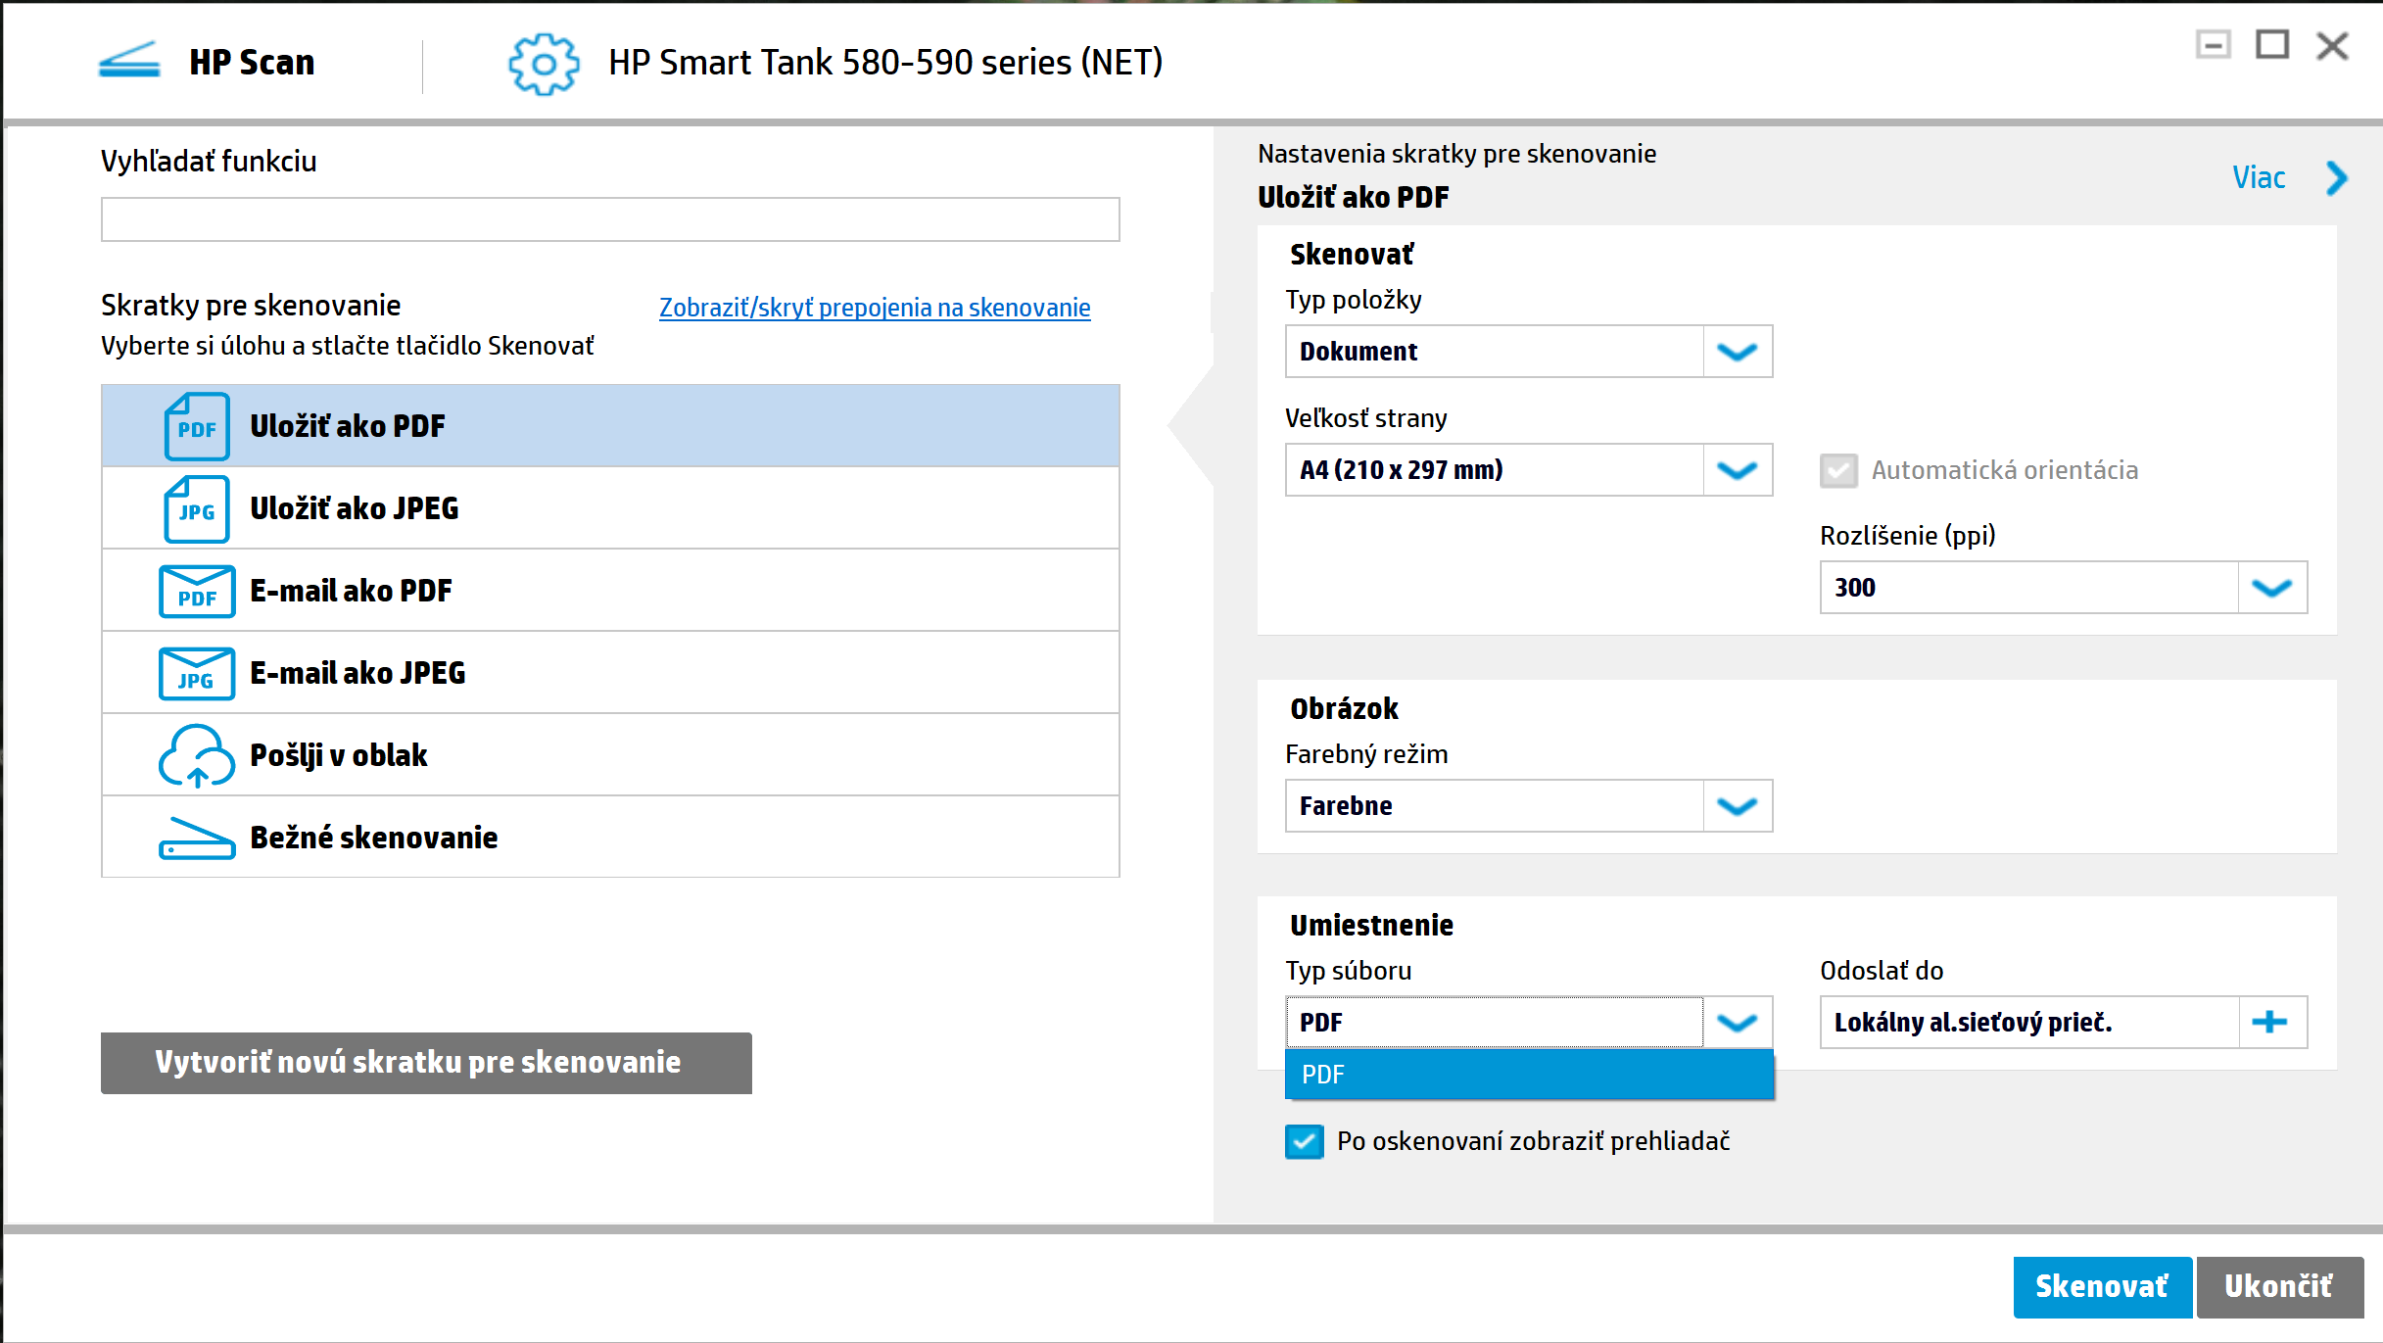The image size is (2383, 1343).
Task: Expand the Veľkosť strany dropdown
Action: (x=1736, y=469)
